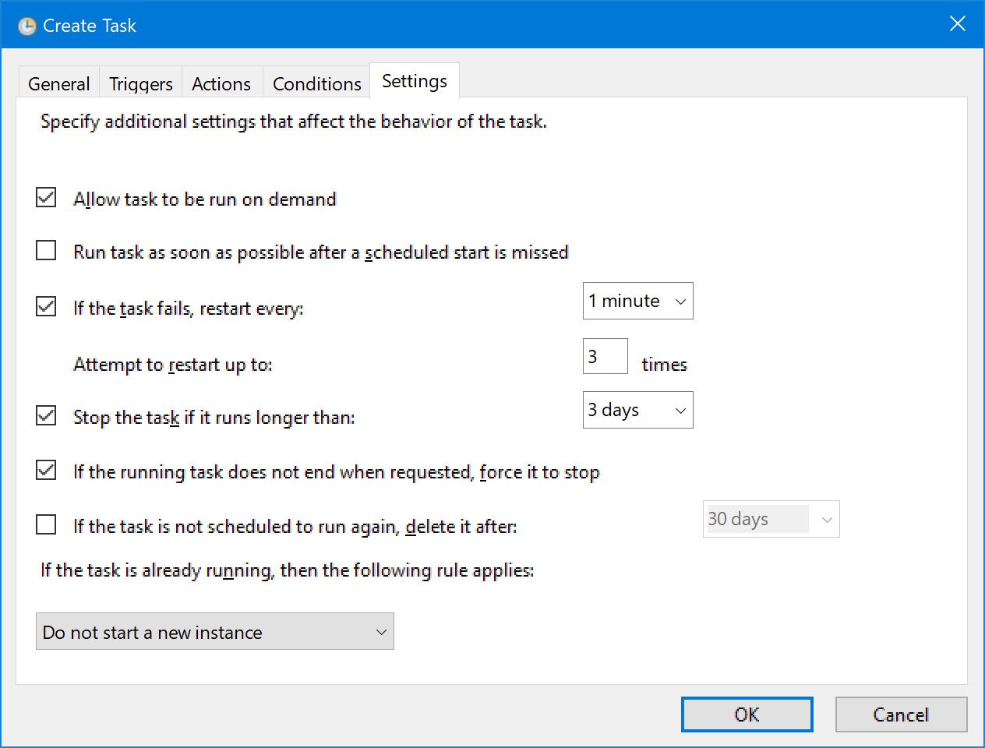This screenshot has width=985, height=748.
Task: Select the Conditions tab
Action: click(316, 83)
